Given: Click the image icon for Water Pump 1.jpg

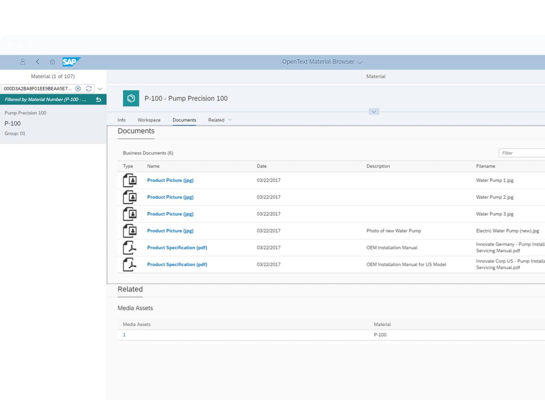Looking at the screenshot, I should [x=130, y=180].
